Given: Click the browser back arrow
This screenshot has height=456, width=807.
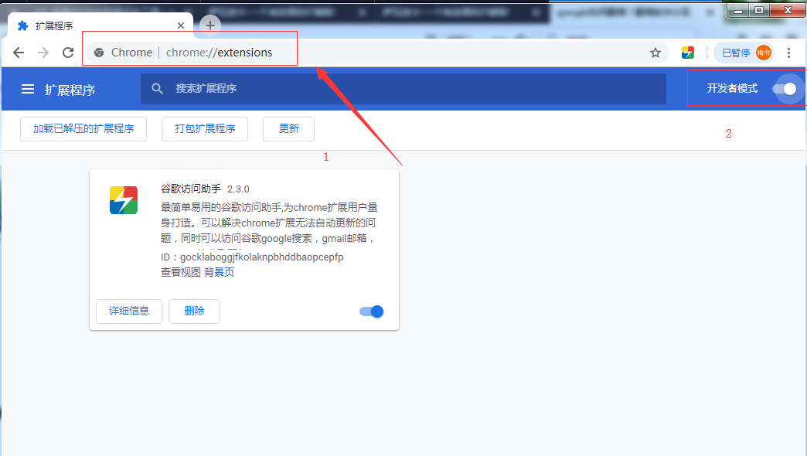Looking at the screenshot, I should [19, 53].
